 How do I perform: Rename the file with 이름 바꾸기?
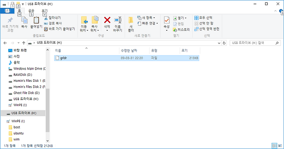pyautogui.click(x=118, y=24)
